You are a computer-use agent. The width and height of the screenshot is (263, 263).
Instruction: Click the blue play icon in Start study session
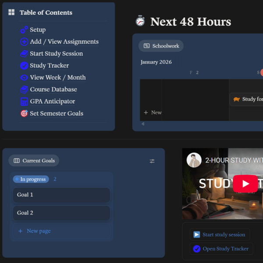[196, 235]
